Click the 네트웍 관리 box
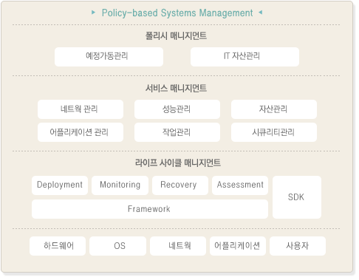 pyautogui.click(x=81, y=109)
